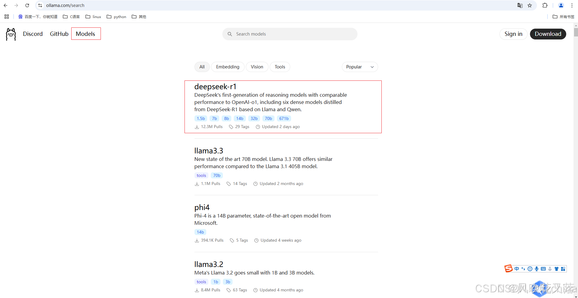578x298 pixels.
Task: Click the Download button
Action: 548,34
